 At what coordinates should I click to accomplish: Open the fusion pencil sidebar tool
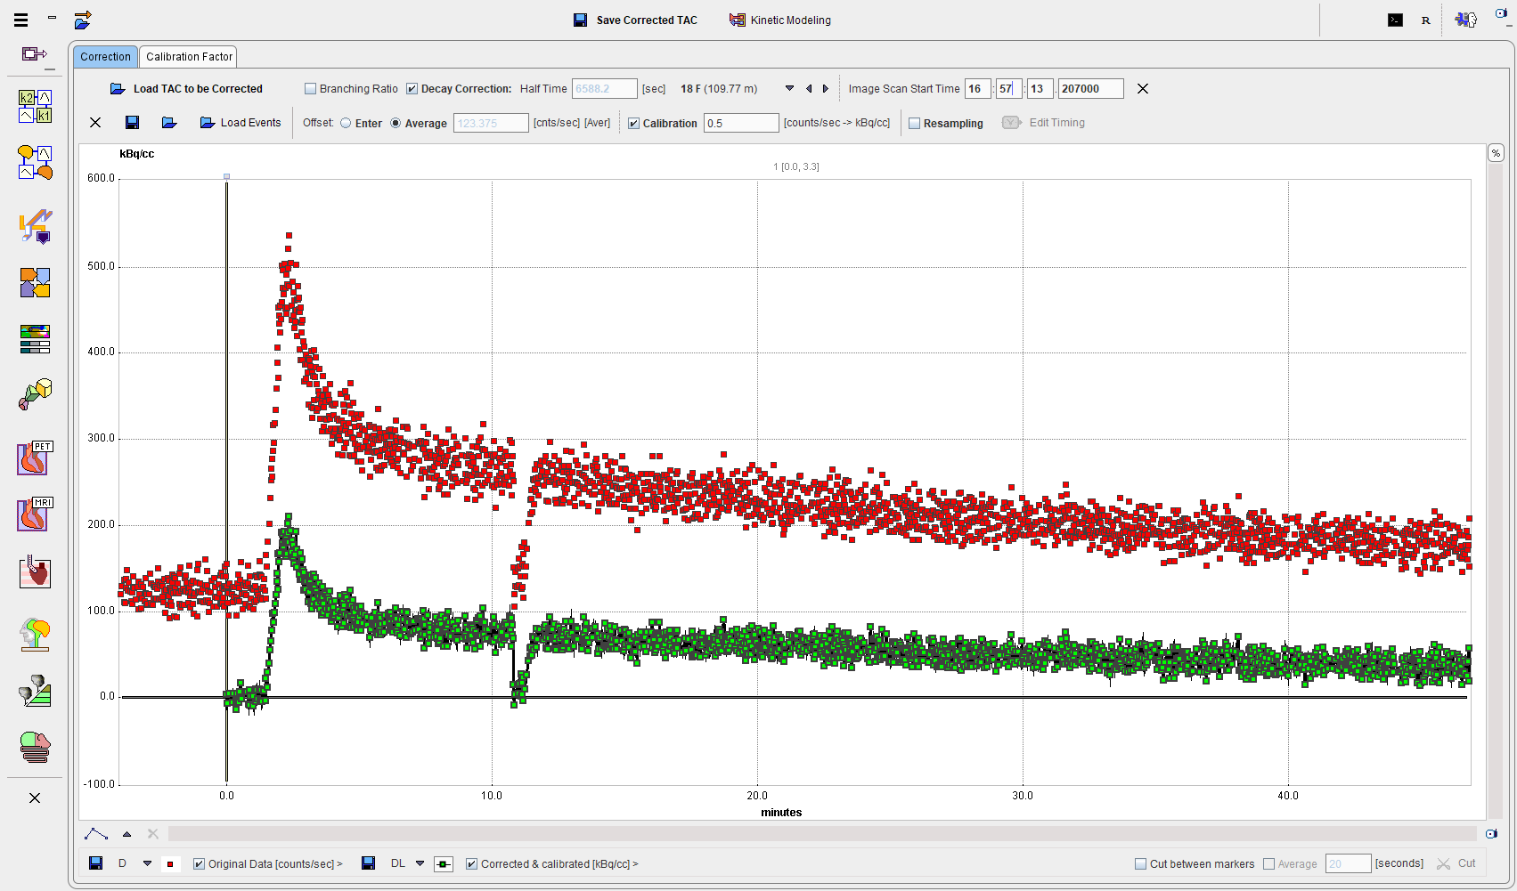click(x=36, y=226)
